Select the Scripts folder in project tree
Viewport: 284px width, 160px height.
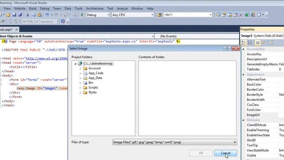(x=93, y=88)
